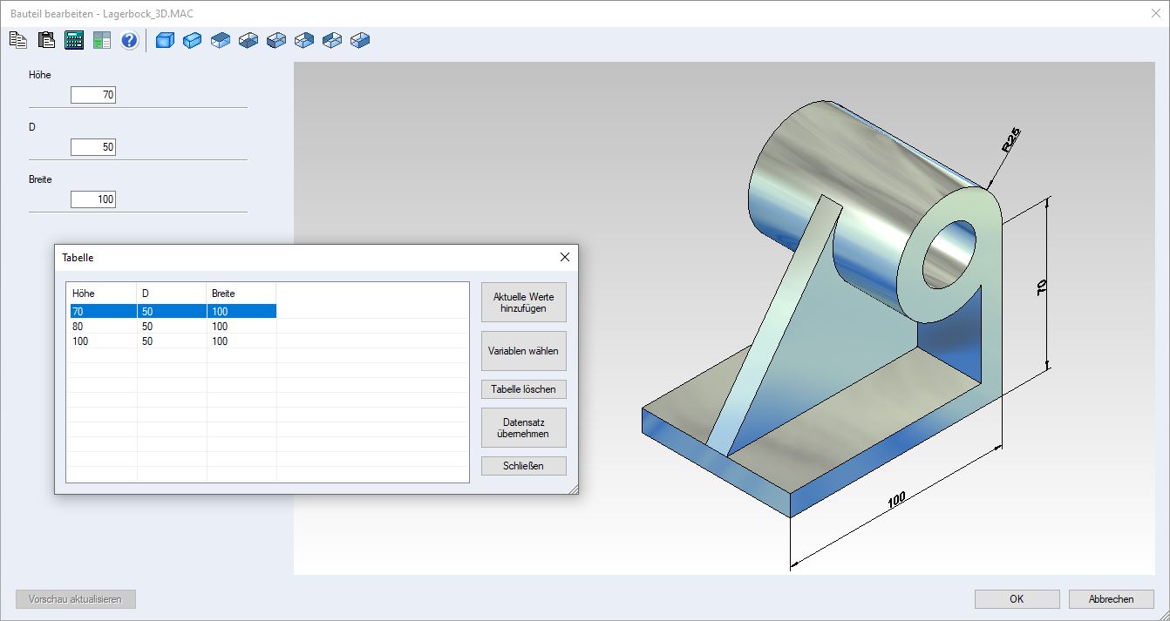
Task: Click Tabelle löschen button
Action: click(523, 389)
